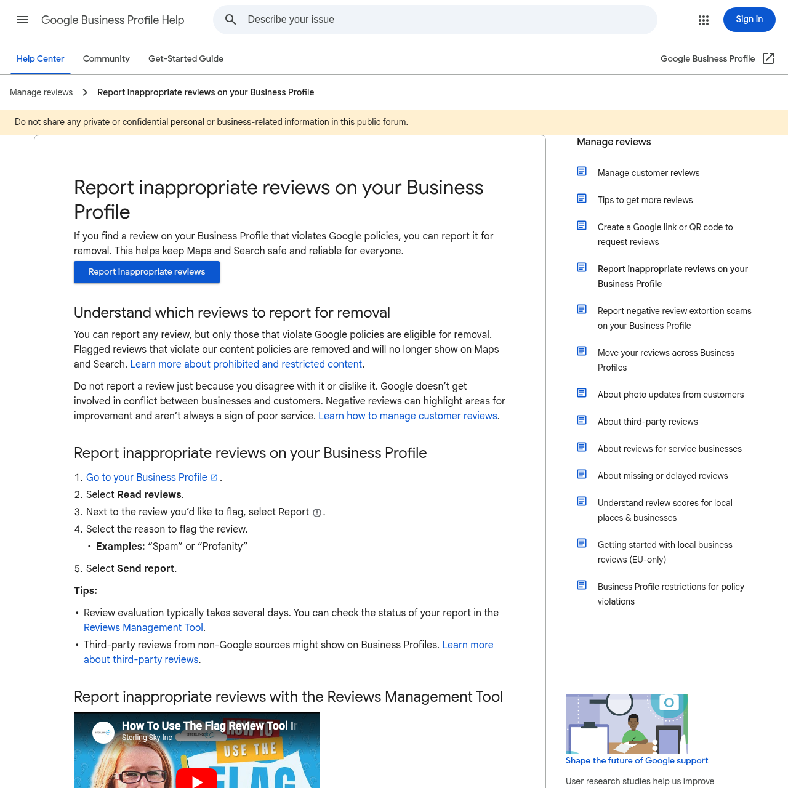Click the Google Business Profile header link
This screenshot has height=788, width=788.
point(707,58)
